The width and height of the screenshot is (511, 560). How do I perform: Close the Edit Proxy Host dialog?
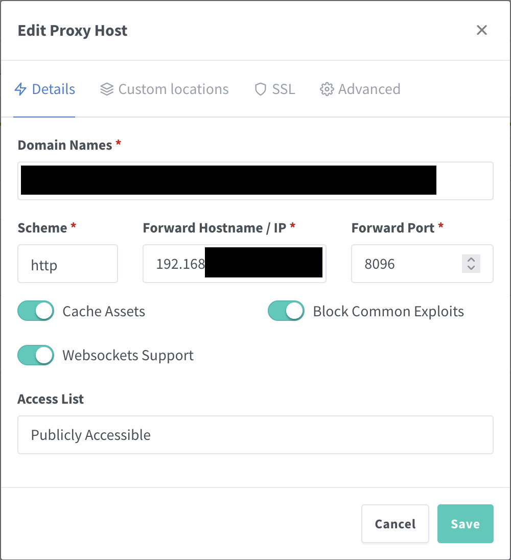[x=481, y=30]
